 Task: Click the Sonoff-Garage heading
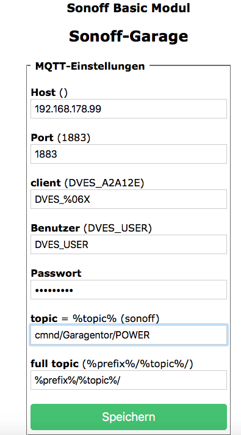coord(129,36)
